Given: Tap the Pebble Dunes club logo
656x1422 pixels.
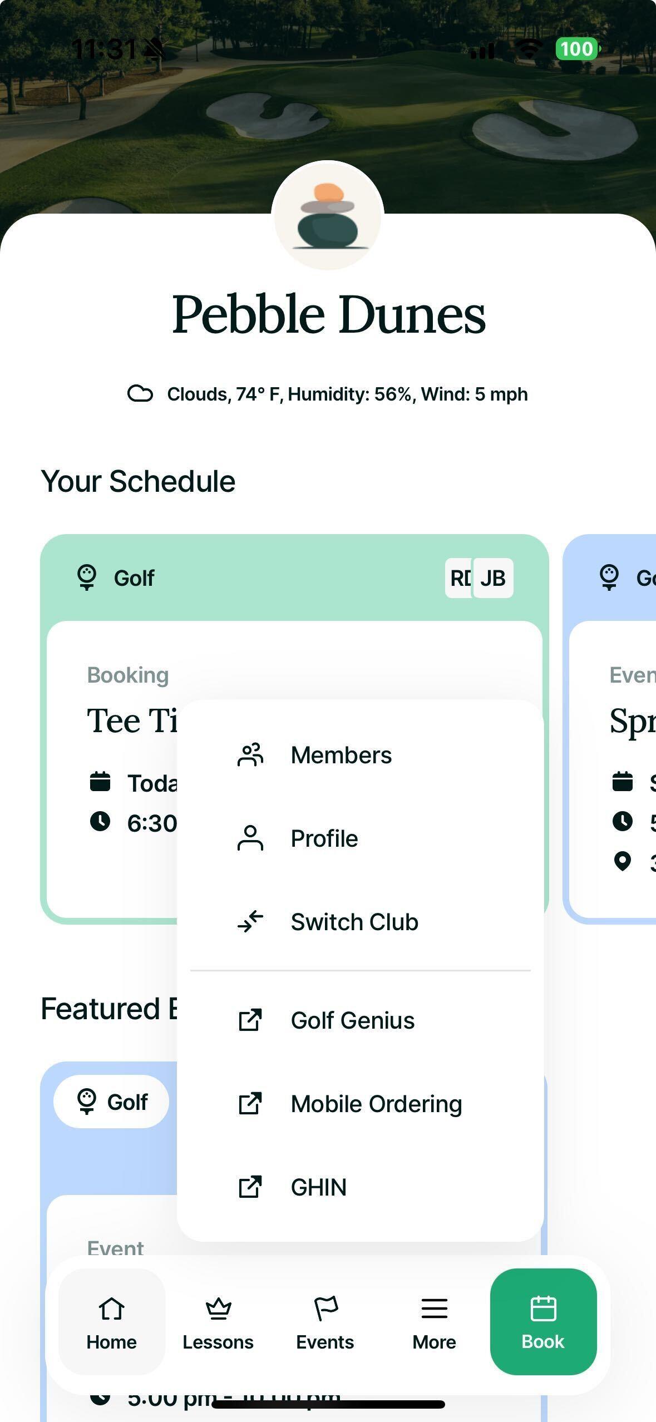Looking at the screenshot, I should click(328, 216).
